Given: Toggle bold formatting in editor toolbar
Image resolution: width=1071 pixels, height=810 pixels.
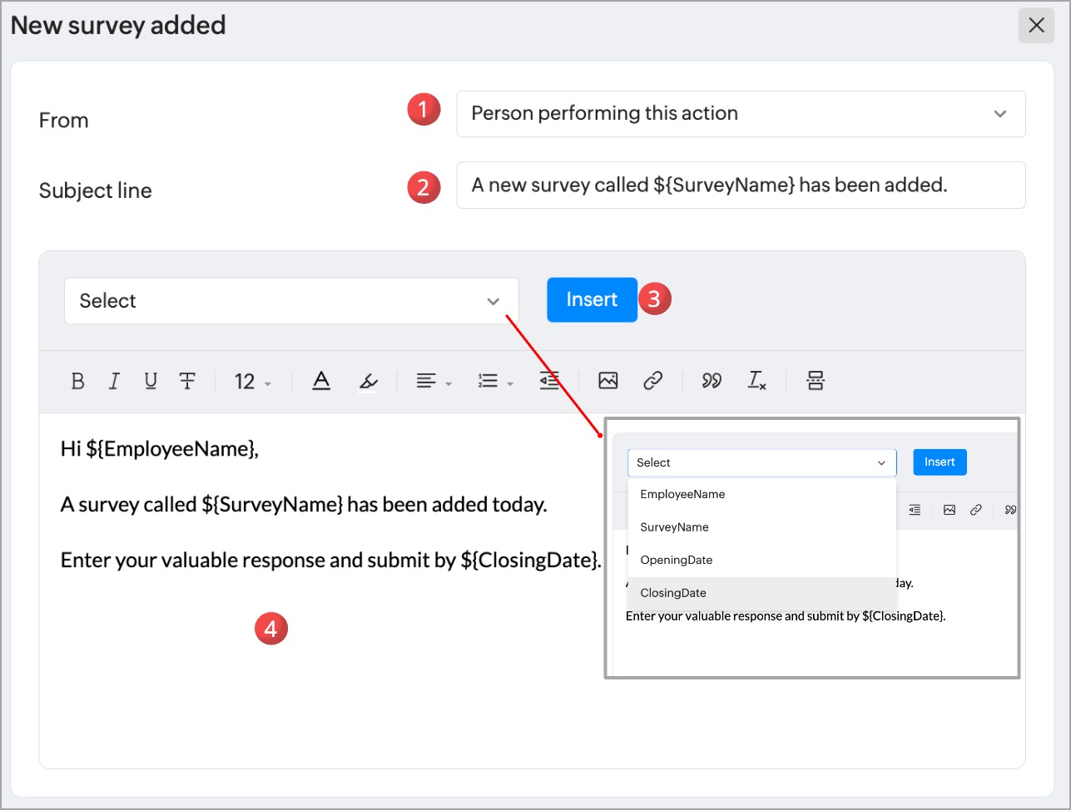Looking at the screenshot, I should point(78,381).
